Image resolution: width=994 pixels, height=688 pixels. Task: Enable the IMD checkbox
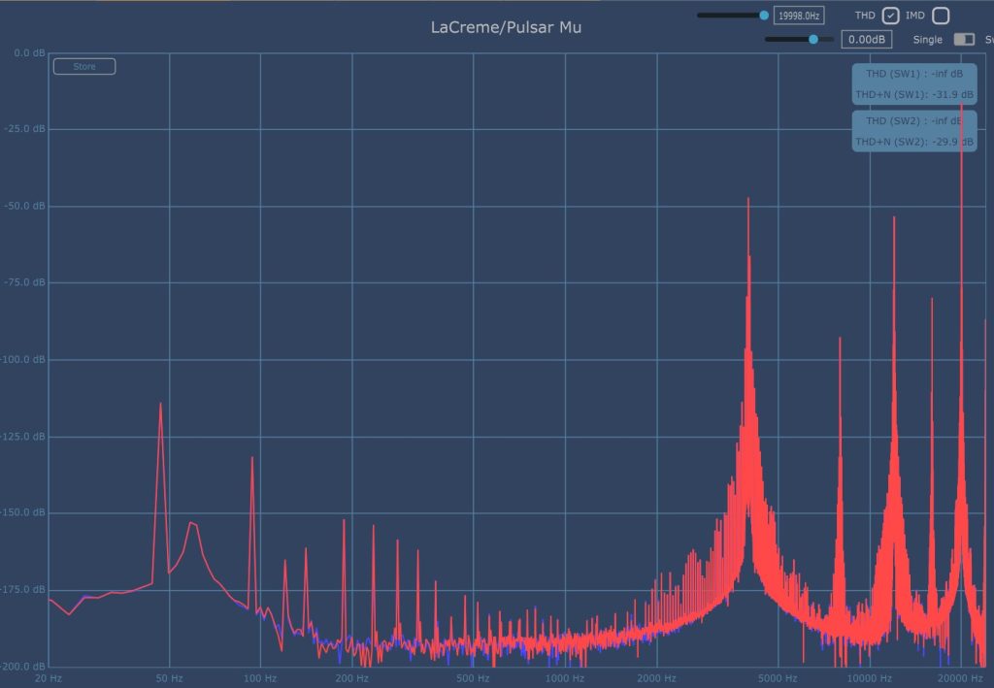tap(940, 16)
